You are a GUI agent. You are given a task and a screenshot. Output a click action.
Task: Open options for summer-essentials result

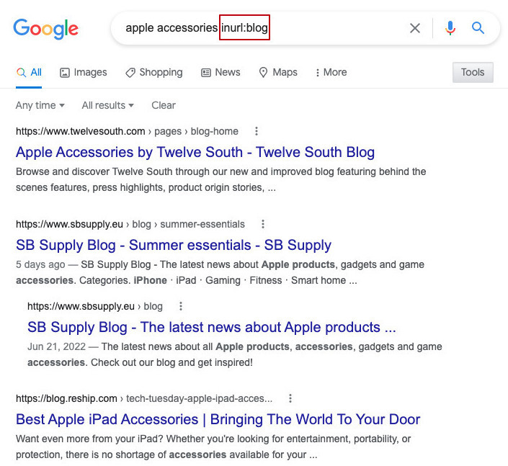(263, 224)
